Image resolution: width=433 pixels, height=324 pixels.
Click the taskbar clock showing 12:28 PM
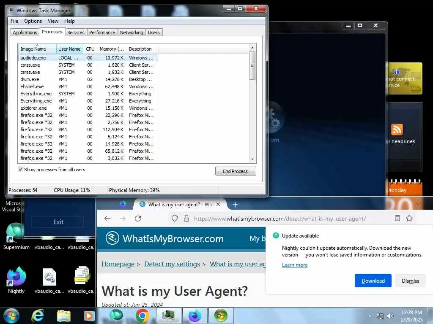[x=411, y=316]
